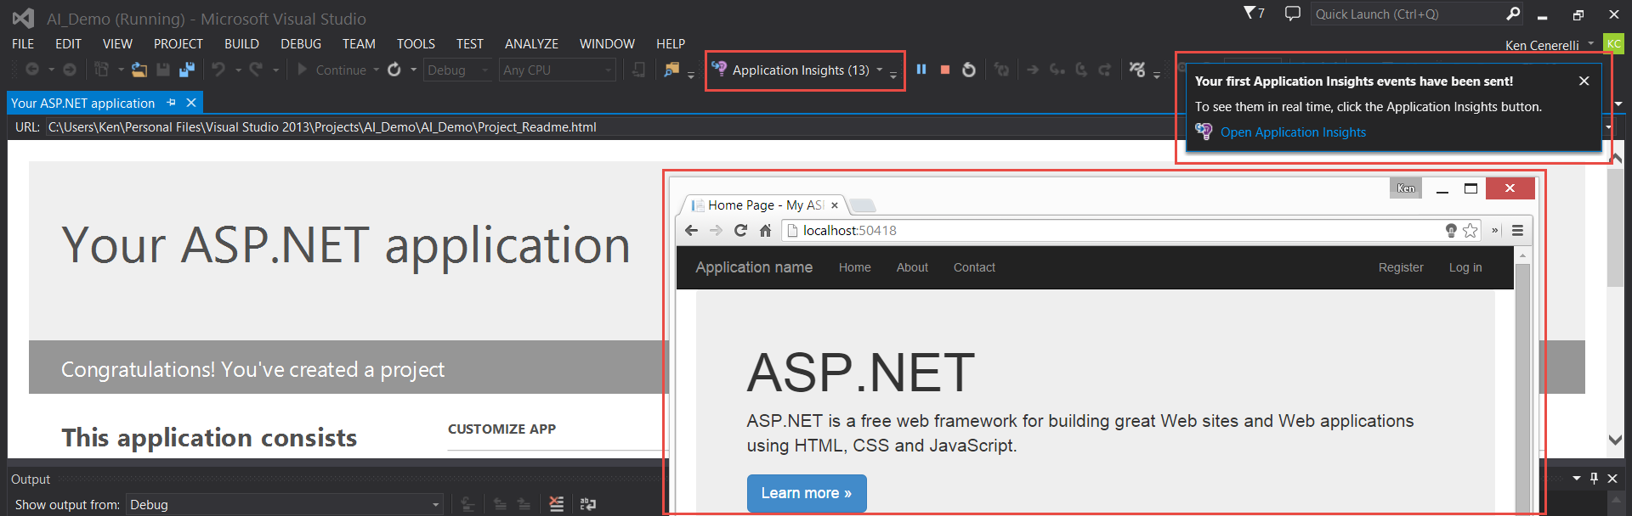Click the Browser Link refresh icon
Viewport: 1632px width, 516px height.
pos(394,70)
